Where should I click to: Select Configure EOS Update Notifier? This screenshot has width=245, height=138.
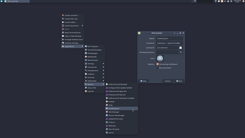[121, 88]
